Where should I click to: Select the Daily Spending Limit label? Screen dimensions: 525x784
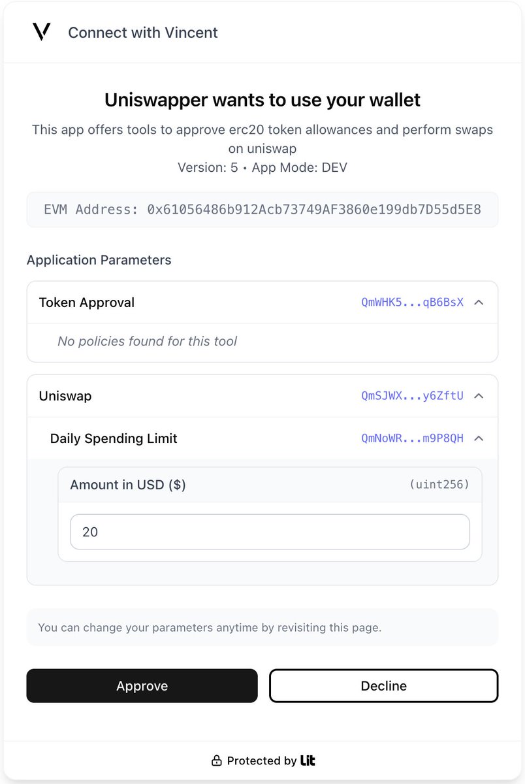click(x=114, y=438)
